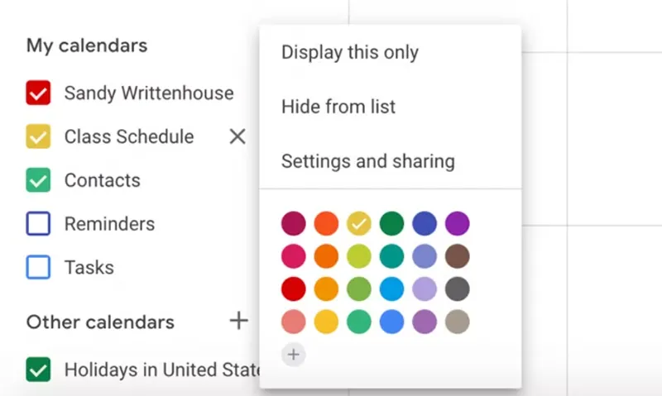Choose Display this only option
The width and height of the screenshot is (662, 396).
[x=350, y=52]
